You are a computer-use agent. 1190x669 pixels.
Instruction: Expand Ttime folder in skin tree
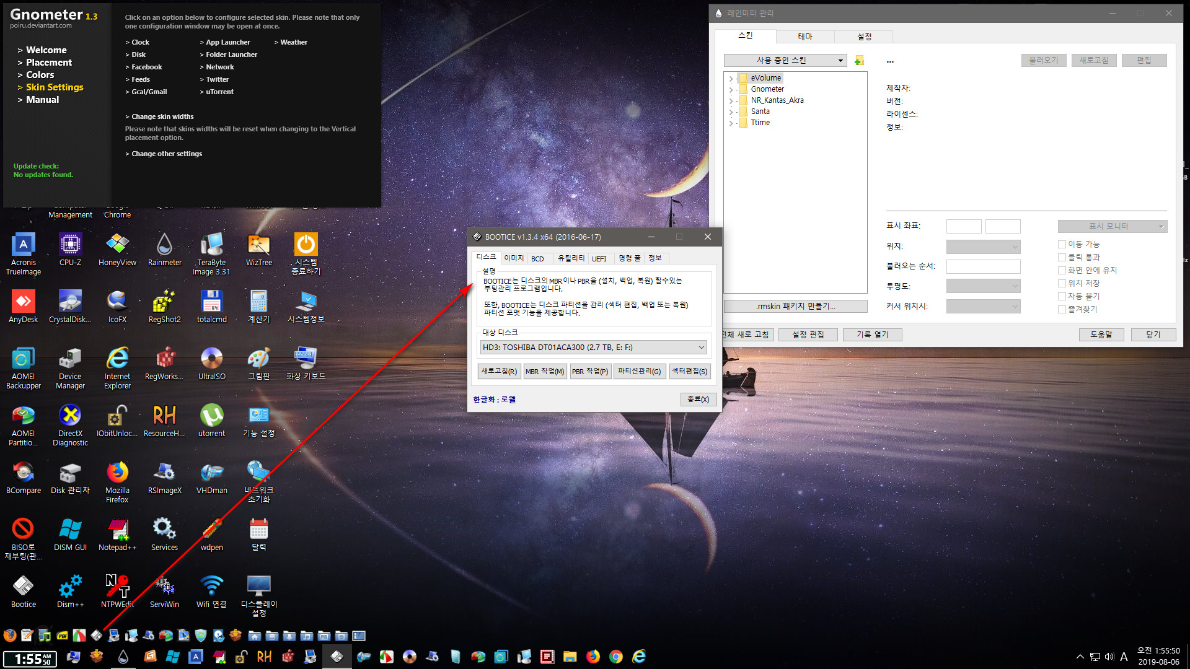point(731,123)
